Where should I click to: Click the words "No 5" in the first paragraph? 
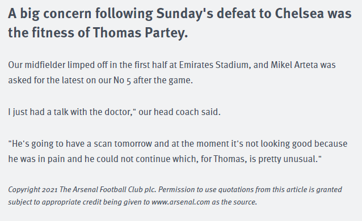tap(122, 80)
